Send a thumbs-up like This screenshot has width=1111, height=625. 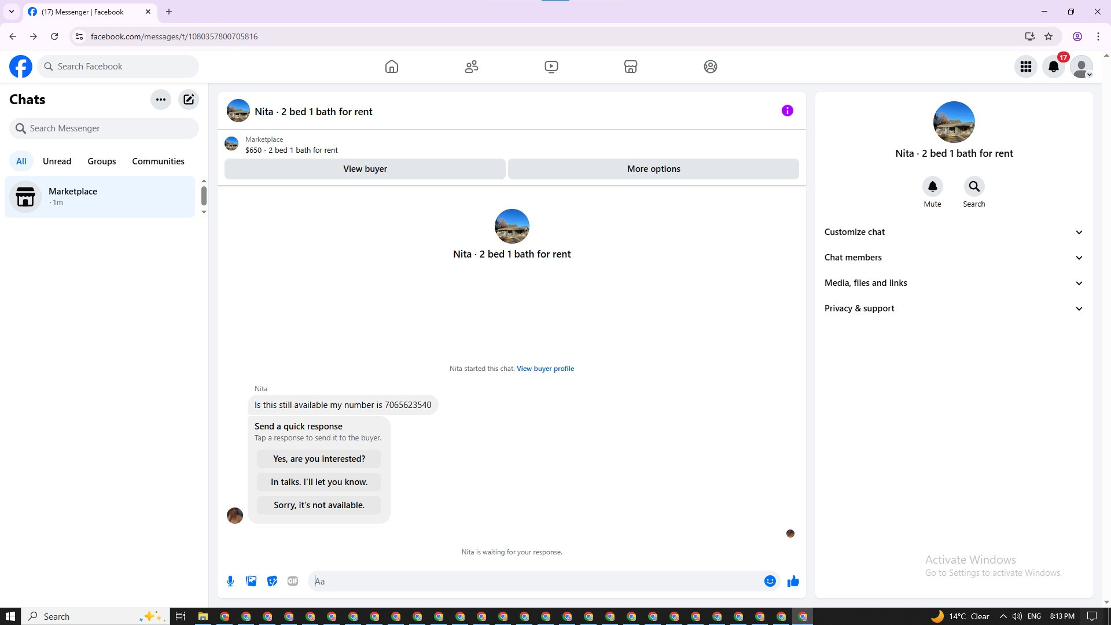coord(793,581)
